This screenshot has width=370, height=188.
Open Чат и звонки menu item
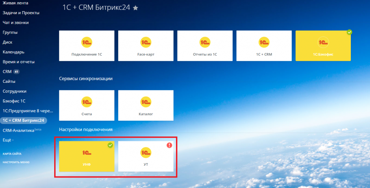click(16, 23)
